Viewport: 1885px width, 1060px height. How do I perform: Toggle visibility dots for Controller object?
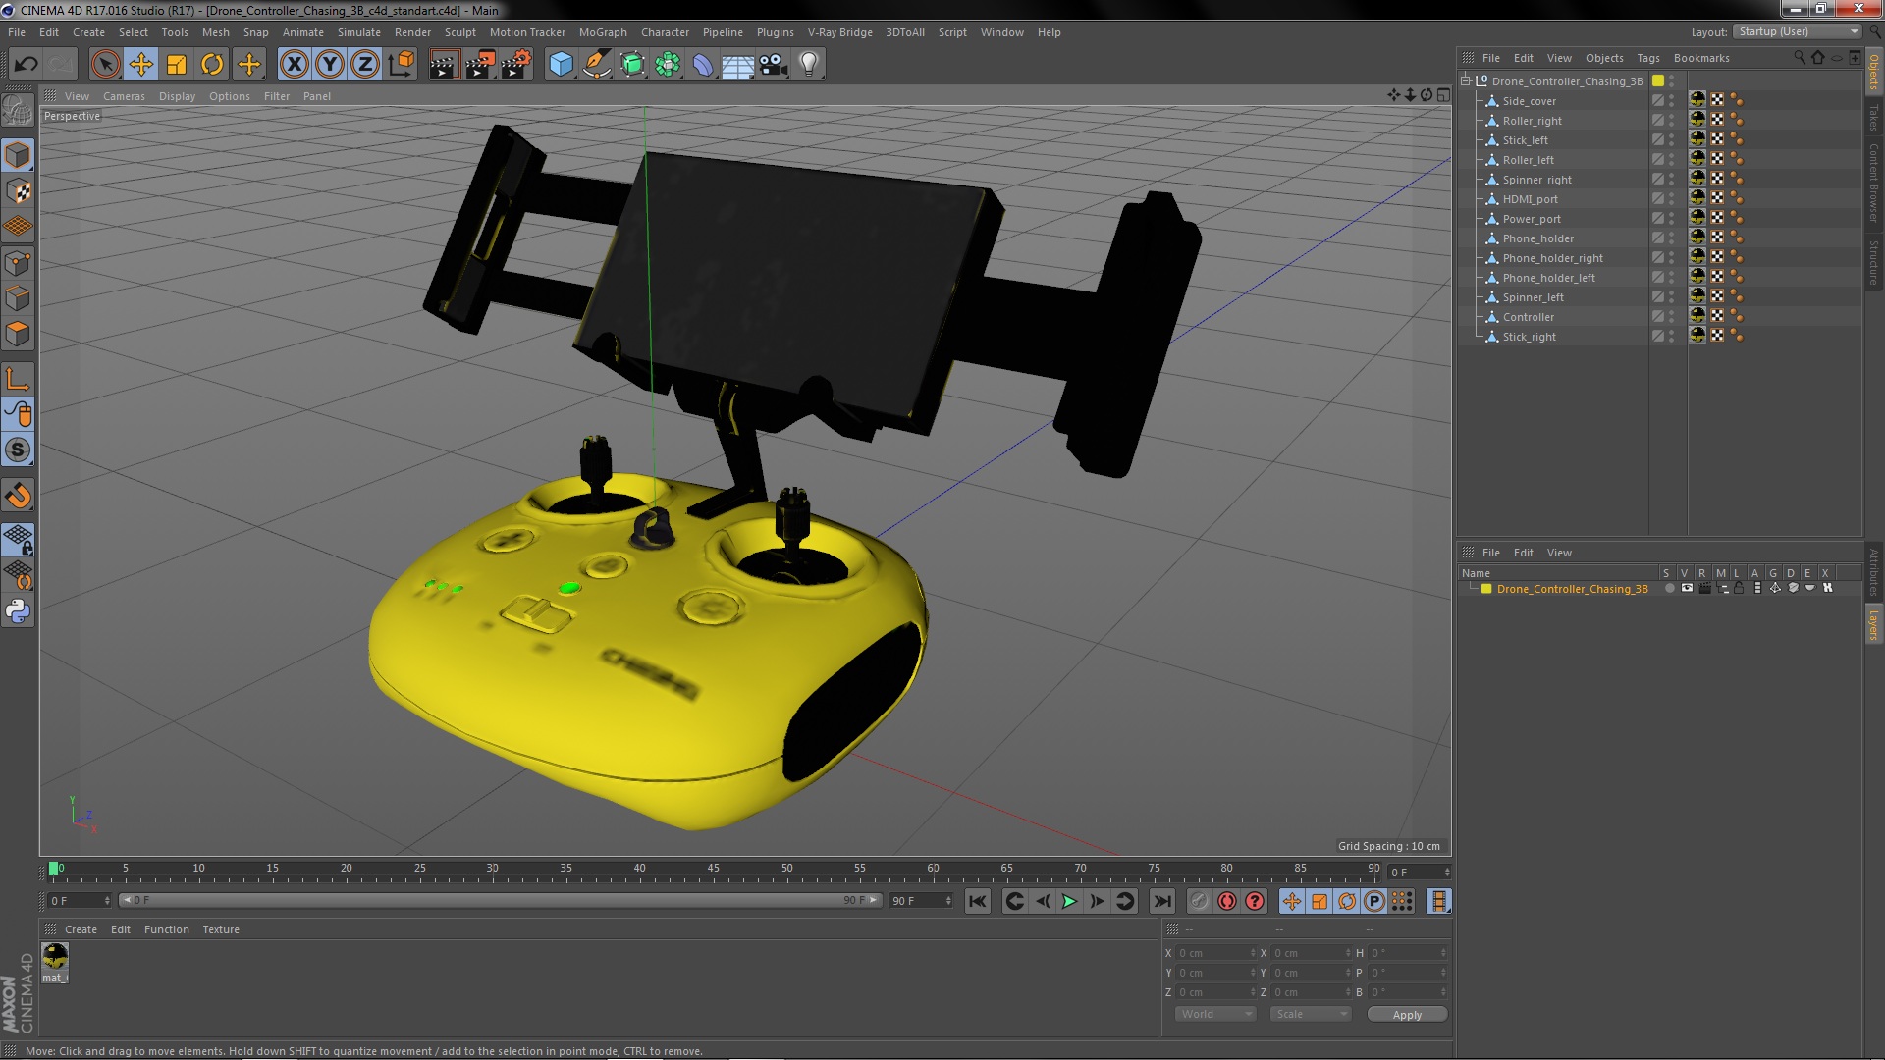coord(1672,317)
